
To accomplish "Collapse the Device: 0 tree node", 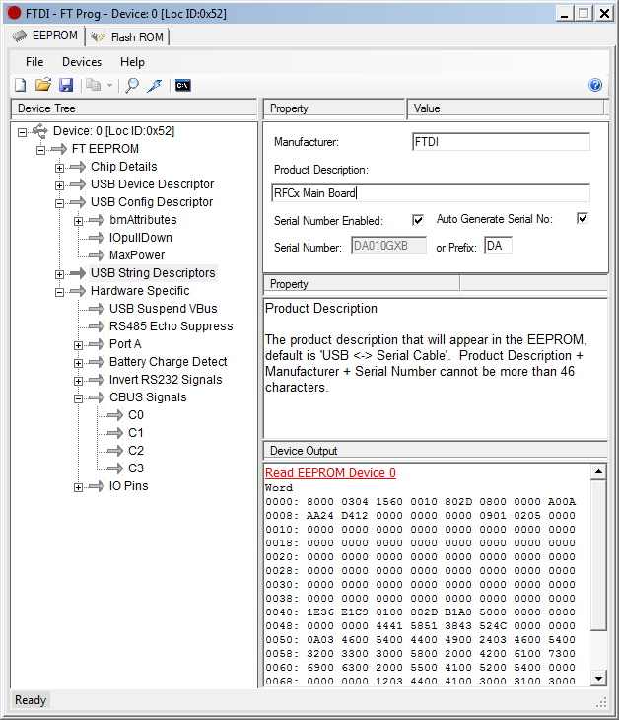I will point(22,132).
